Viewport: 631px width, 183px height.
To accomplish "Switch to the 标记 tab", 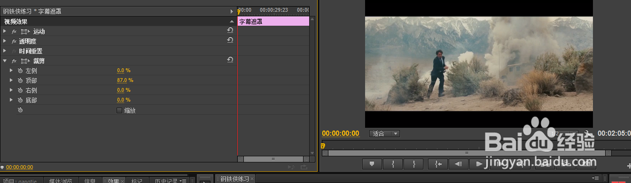I will pos(137,181).
